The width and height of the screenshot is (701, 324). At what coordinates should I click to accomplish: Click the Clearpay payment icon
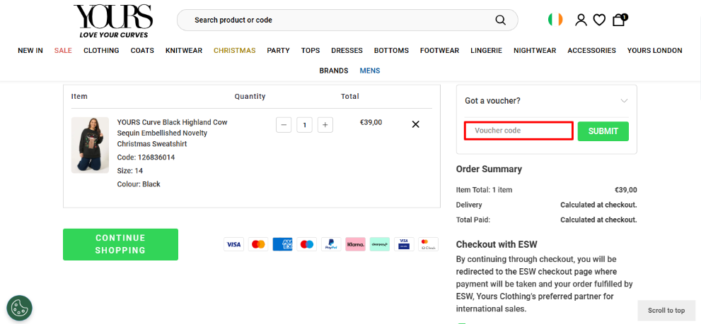pyautogui.click(x=380, y=244)
